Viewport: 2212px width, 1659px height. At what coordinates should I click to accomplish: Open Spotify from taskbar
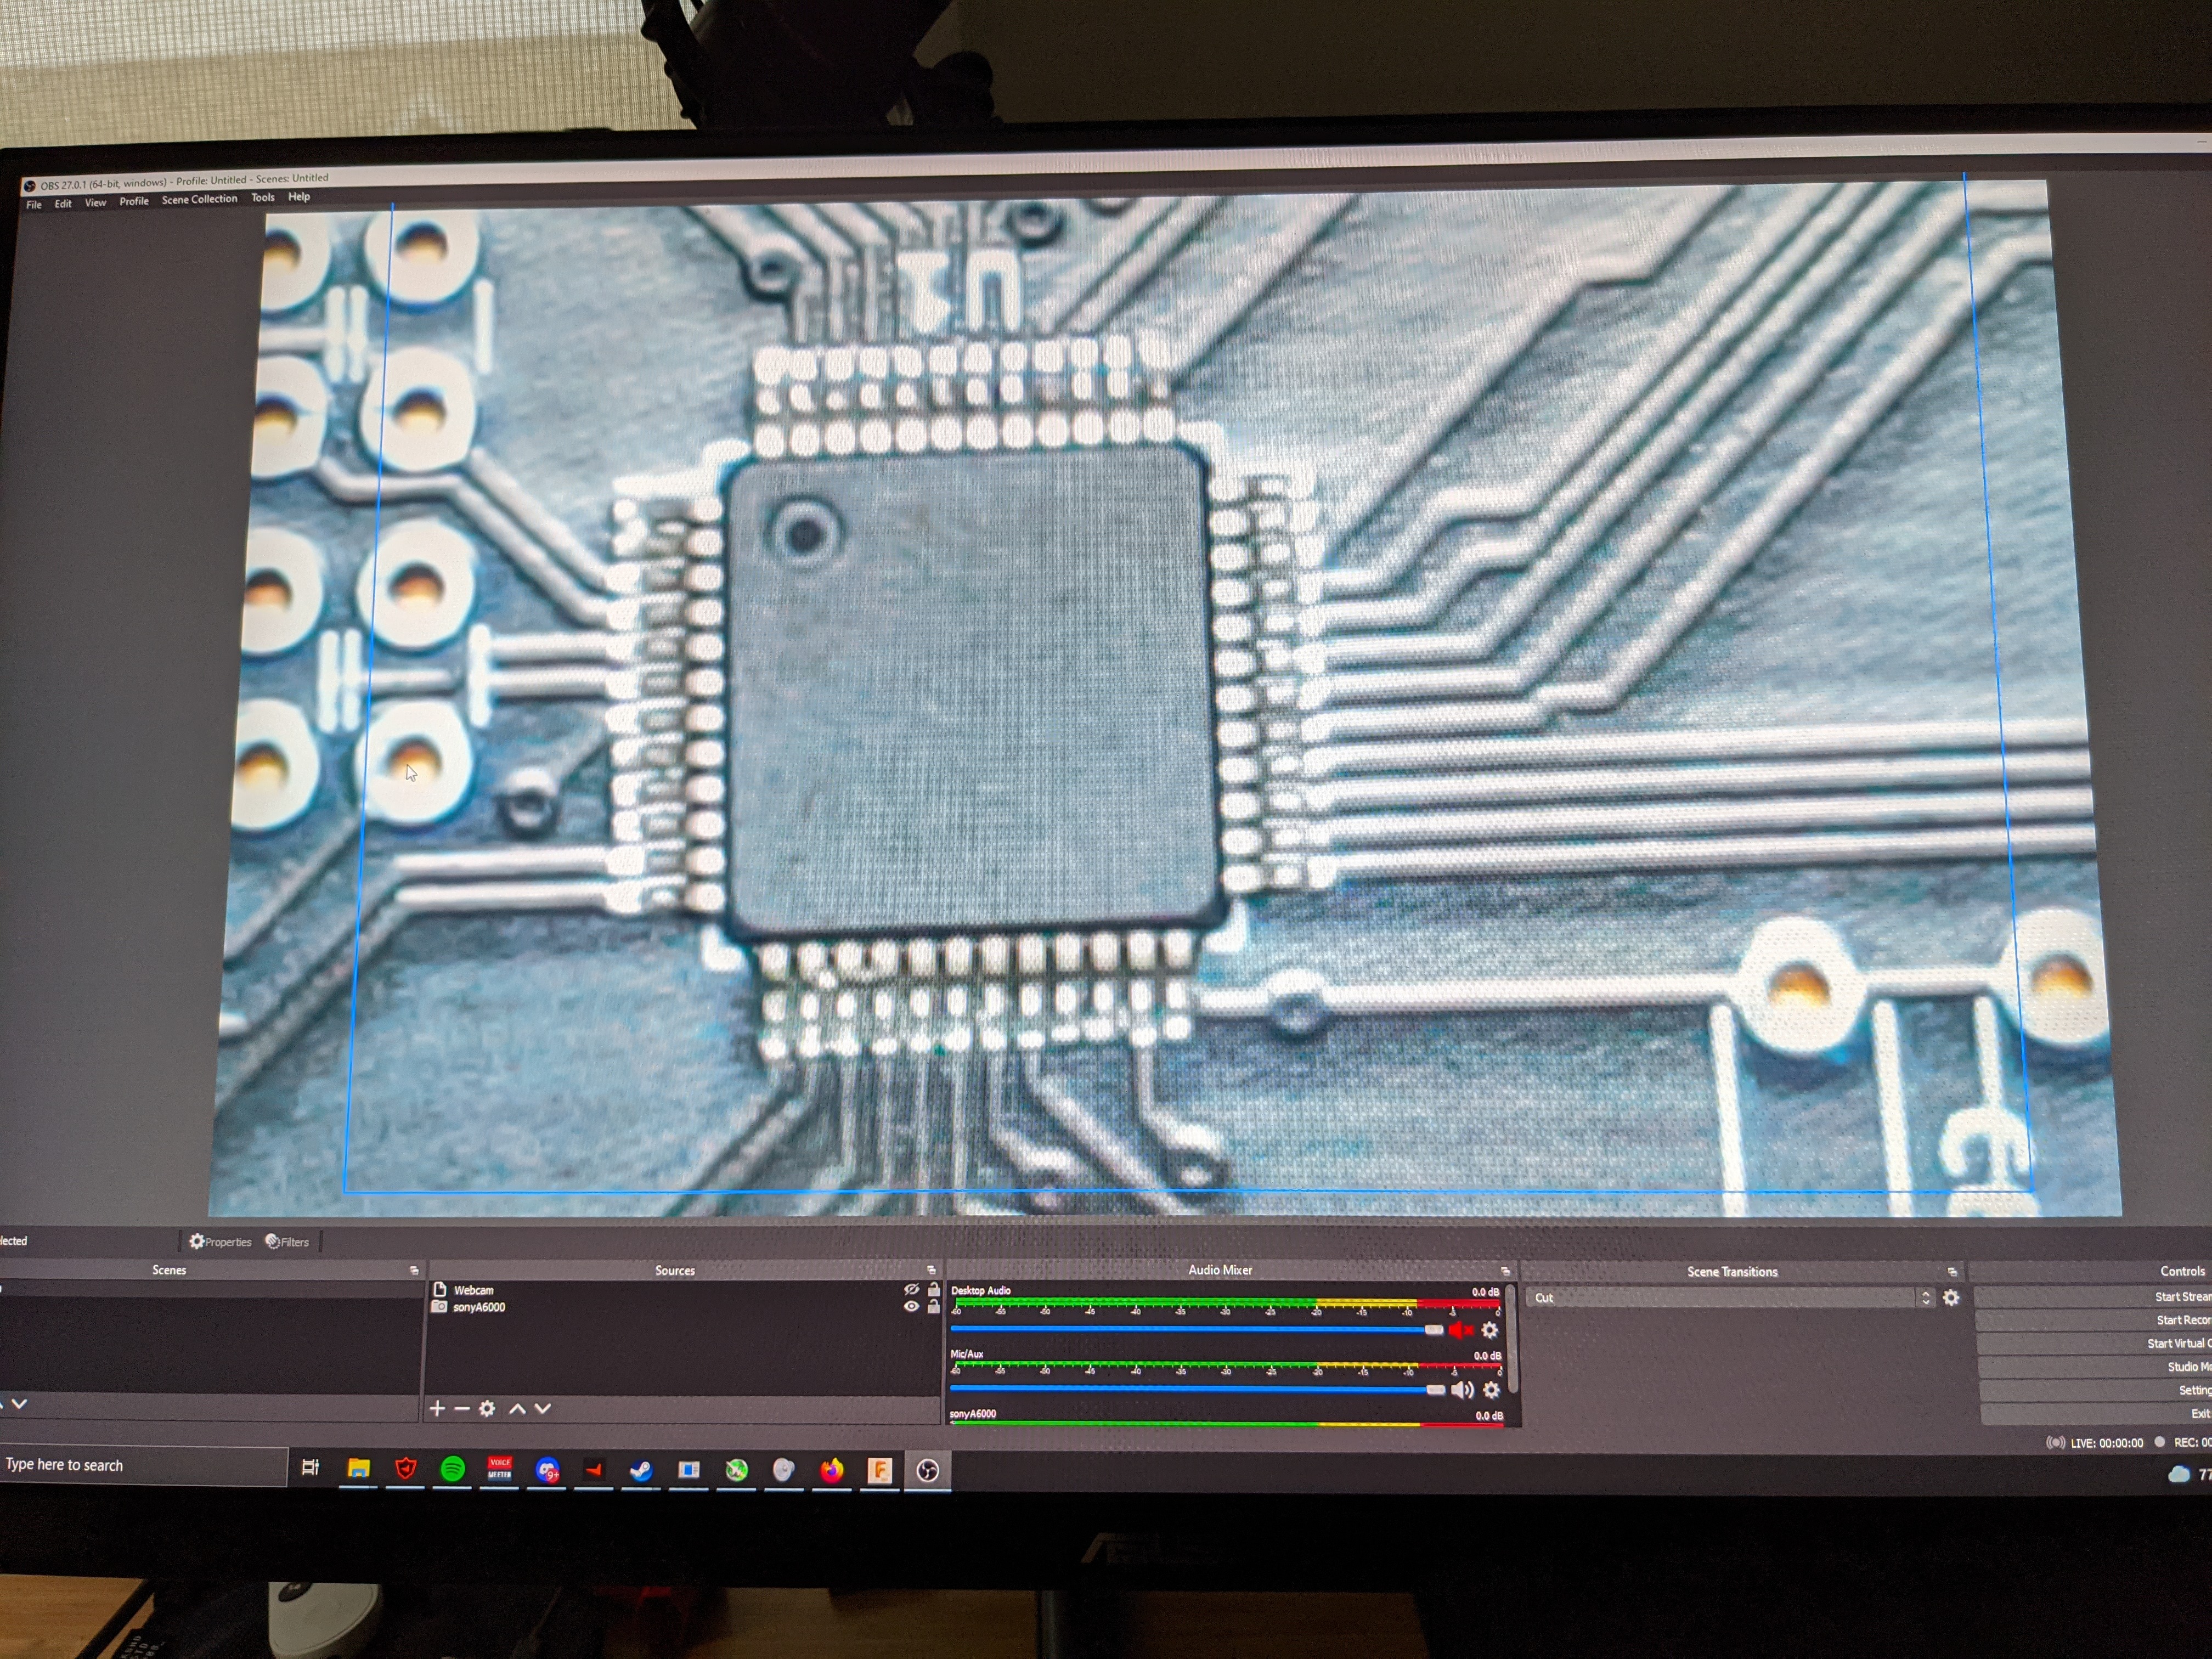click(x=452, y=1469)
